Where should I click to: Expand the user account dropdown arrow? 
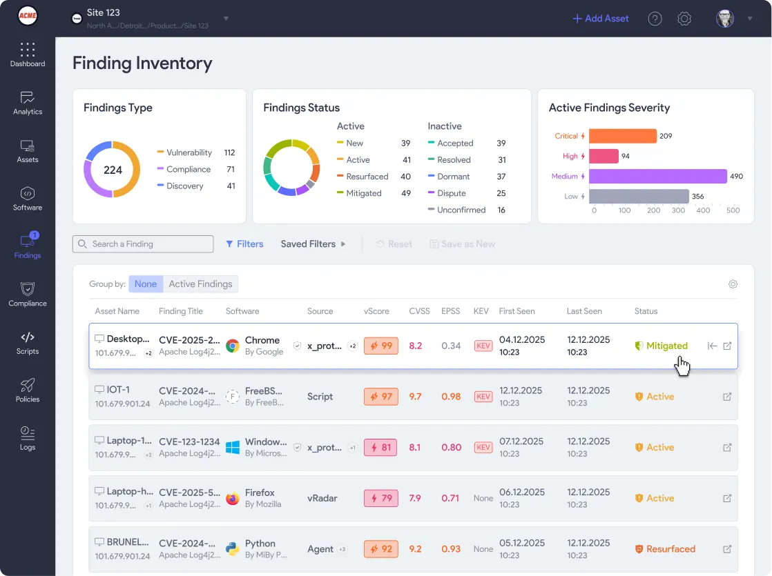coord(750,19)
